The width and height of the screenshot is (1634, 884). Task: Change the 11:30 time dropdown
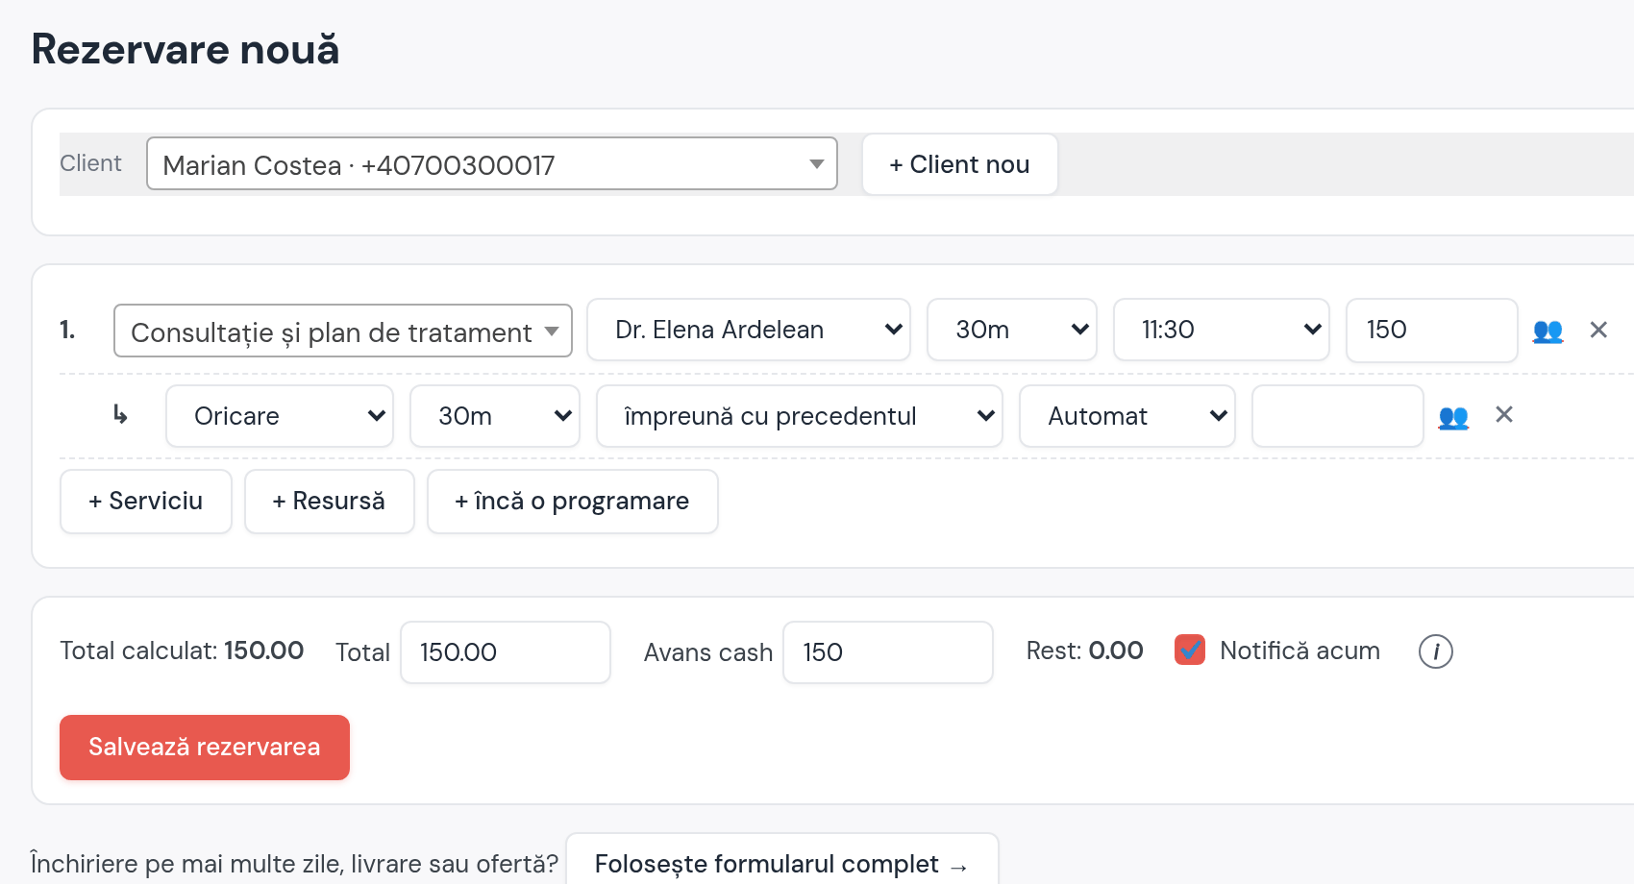coord(1221,330)
